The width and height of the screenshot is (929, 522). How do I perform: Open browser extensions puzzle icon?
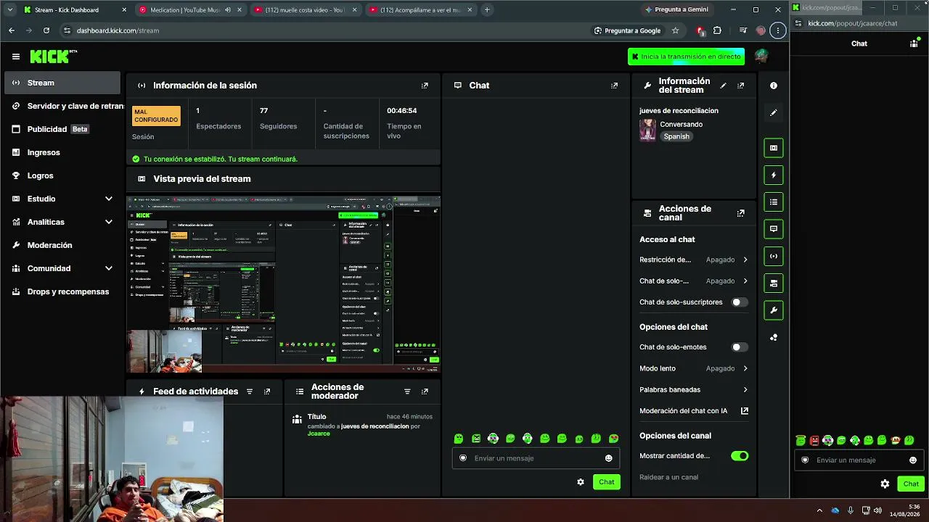pyautogui.click(x=717, y=30)
